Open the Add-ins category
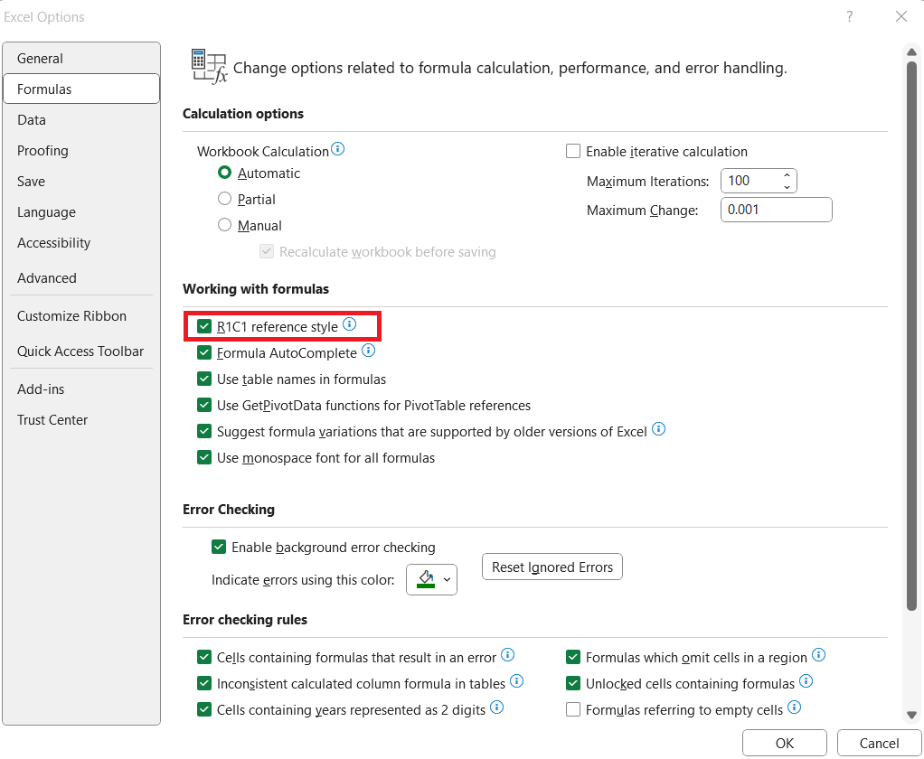This screenshot has height=759, width=924. (81, 389)
